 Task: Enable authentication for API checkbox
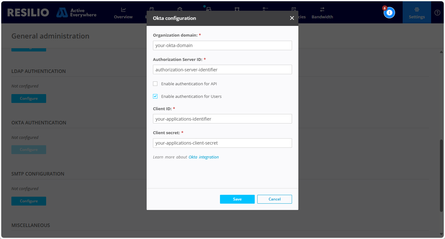(x=155, y=84)
